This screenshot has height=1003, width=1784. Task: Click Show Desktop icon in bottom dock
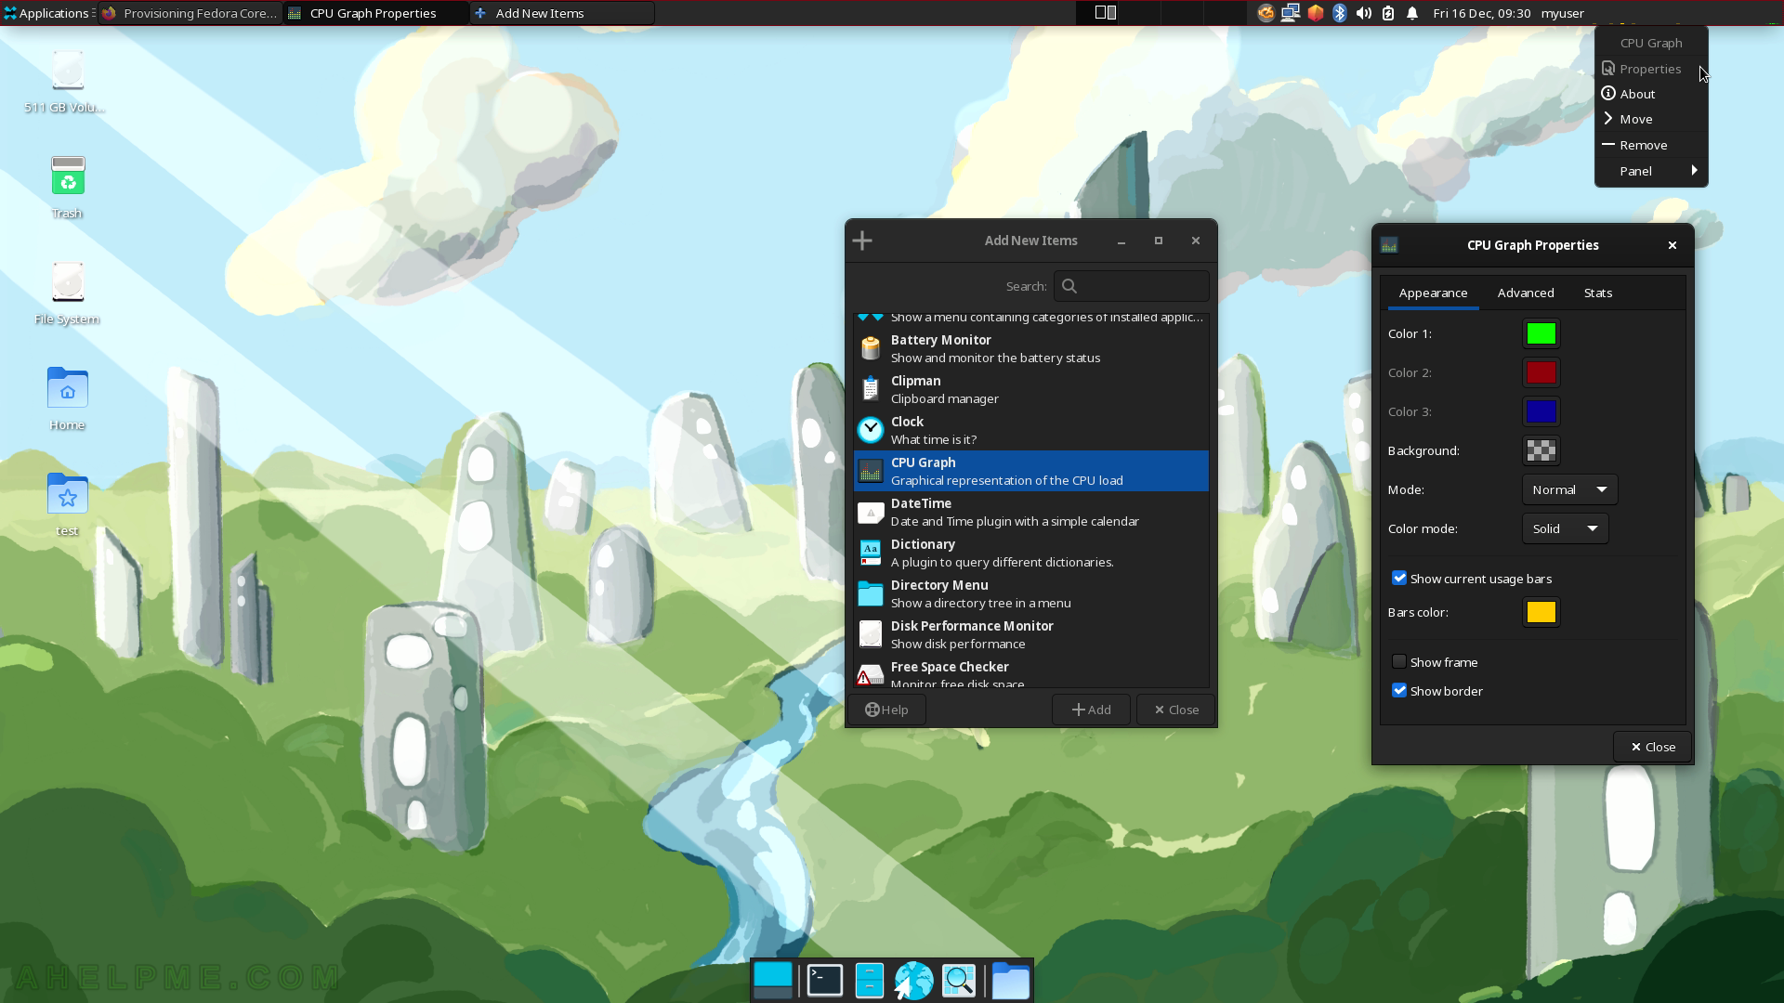click(773, 981)
